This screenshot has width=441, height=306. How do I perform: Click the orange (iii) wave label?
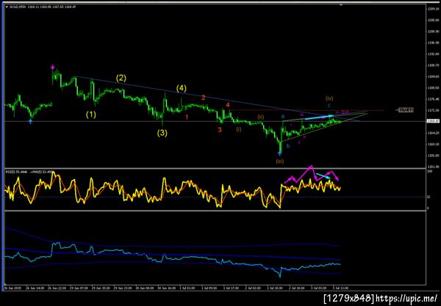tap(280, 161)
